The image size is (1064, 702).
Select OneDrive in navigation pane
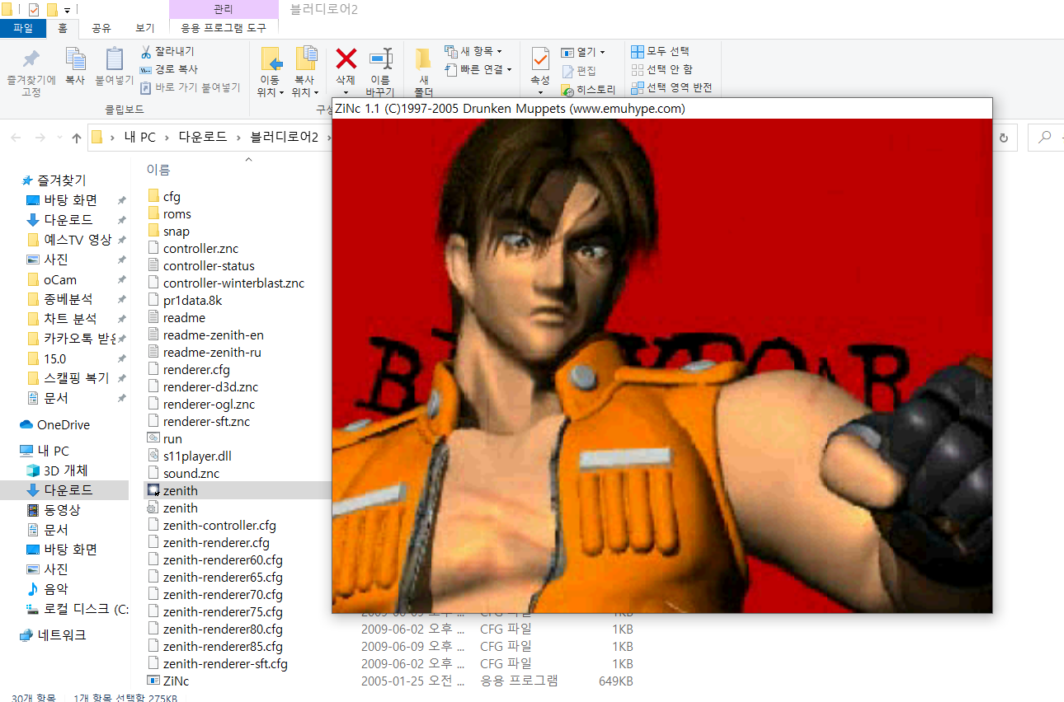tap(64, 424)
